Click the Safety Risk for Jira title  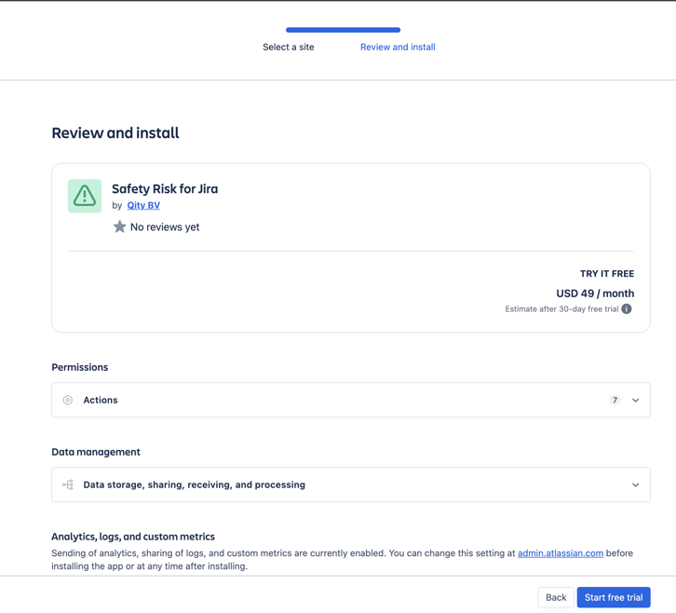pyautogui.click(x=165, y=189)
